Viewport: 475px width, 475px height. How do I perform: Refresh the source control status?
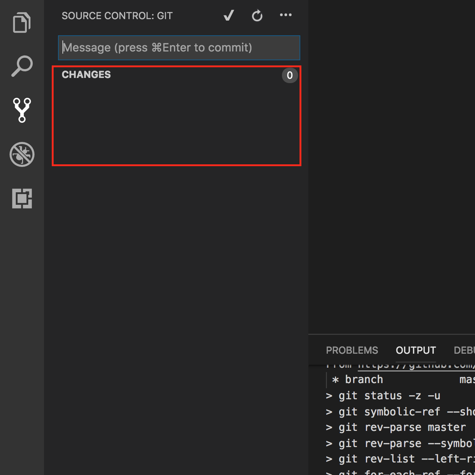[257, 16]
